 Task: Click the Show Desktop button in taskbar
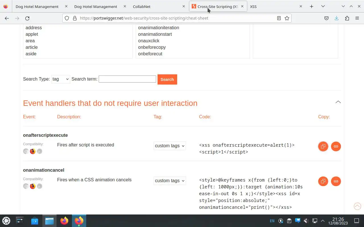[356, 221]
